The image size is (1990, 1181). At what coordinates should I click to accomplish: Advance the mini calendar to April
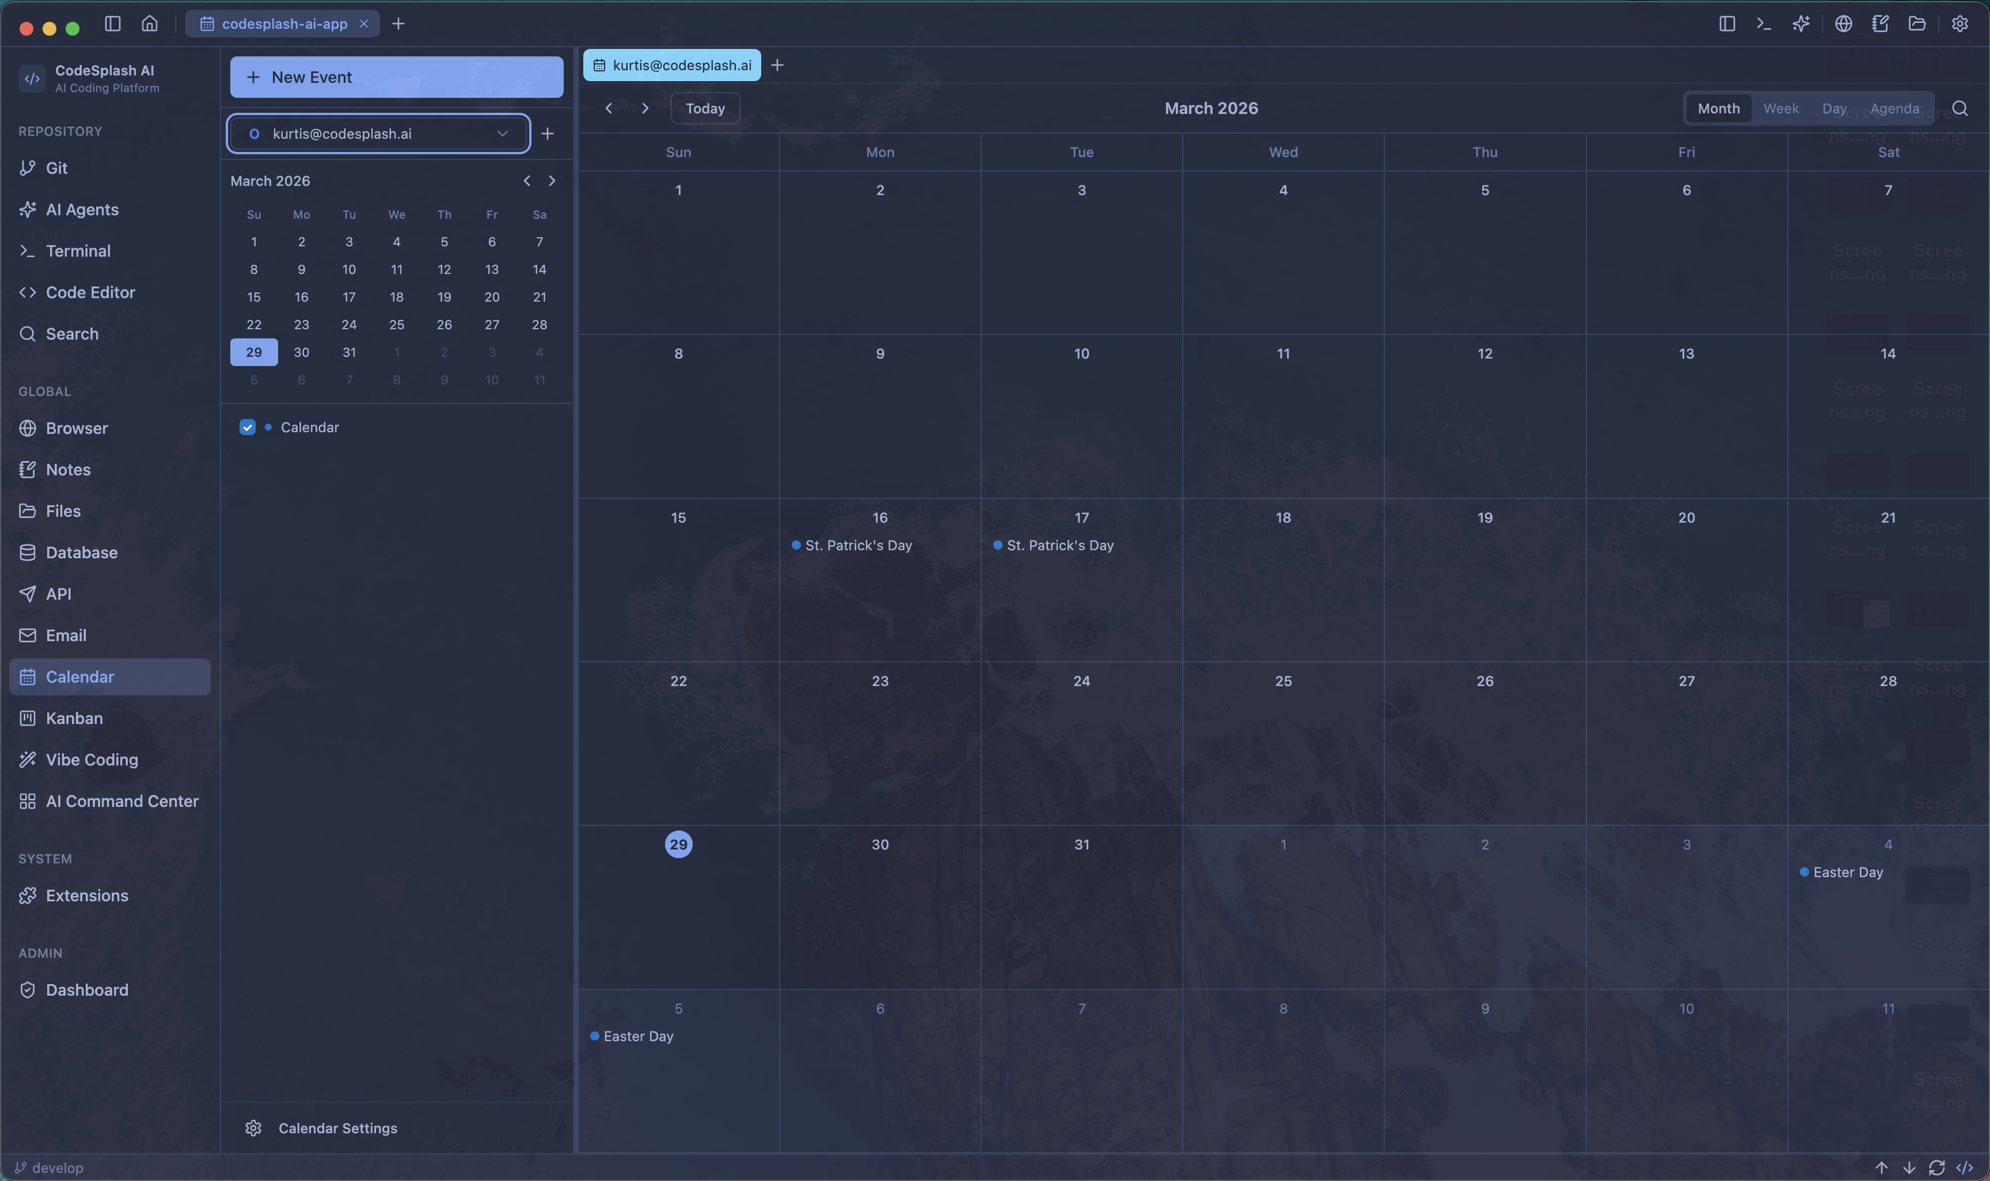pos(552,181)
